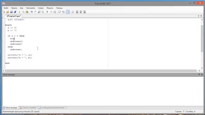Open the Модули menu
The height and width of the screenshot is (115, 205).
pos(50,8)
